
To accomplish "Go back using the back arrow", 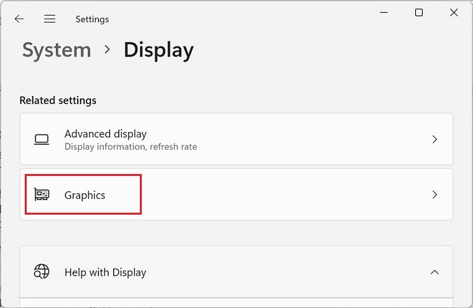I will tap(19, 19).
